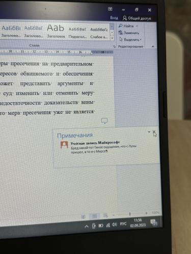Expand the full styles gallery
Screen dimensions: 191x254
112,39
